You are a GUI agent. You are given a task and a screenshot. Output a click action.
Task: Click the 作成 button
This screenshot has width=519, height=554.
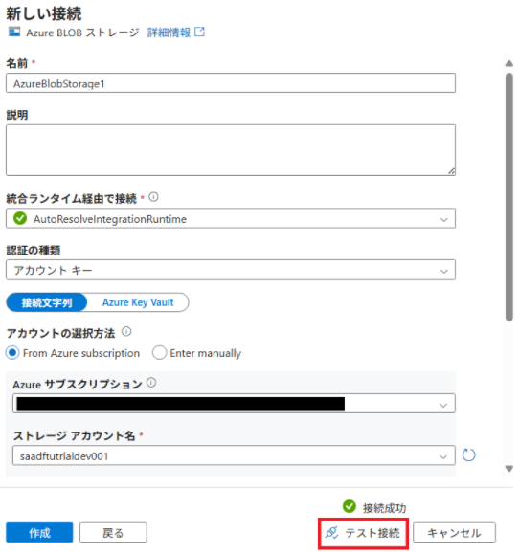click(39, 532)
